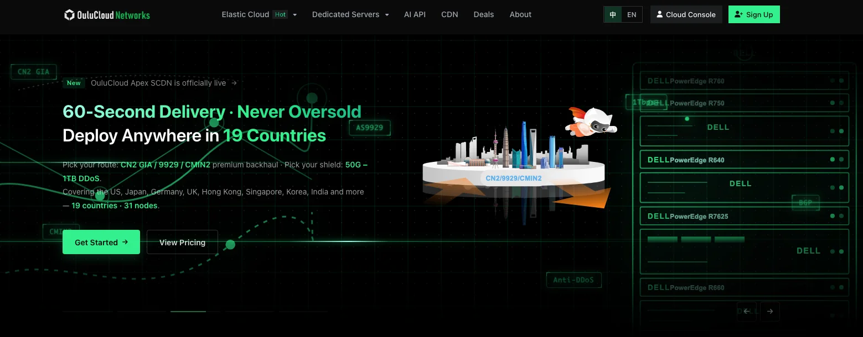Open the OuluCloud Networks logo homepage link
The image size is (863, 337).
coord(107,15)
